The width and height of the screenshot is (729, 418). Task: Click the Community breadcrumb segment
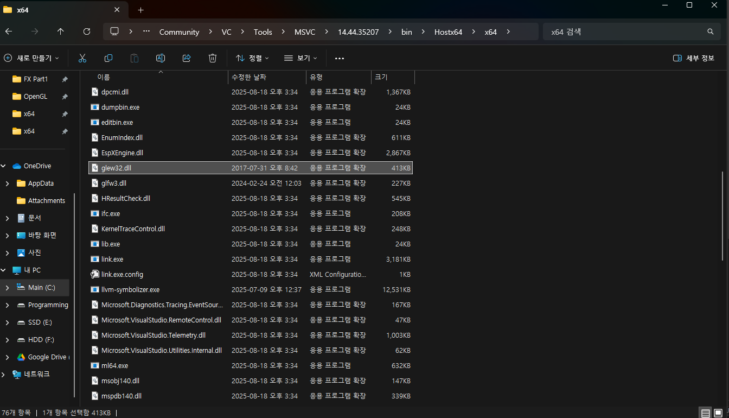coord(179,32)
